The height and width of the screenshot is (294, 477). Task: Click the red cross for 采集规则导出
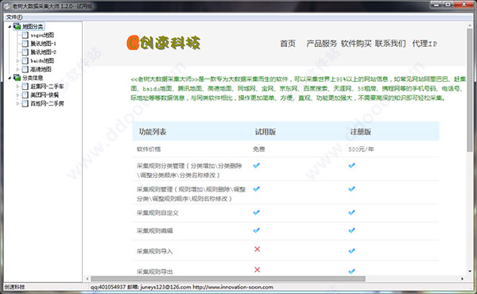[x=257, y=269]
